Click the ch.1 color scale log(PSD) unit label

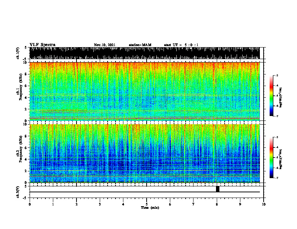(x=281, y=98)
